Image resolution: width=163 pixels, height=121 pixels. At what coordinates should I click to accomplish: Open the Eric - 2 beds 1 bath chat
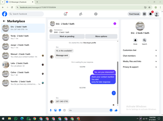point(23,28)
